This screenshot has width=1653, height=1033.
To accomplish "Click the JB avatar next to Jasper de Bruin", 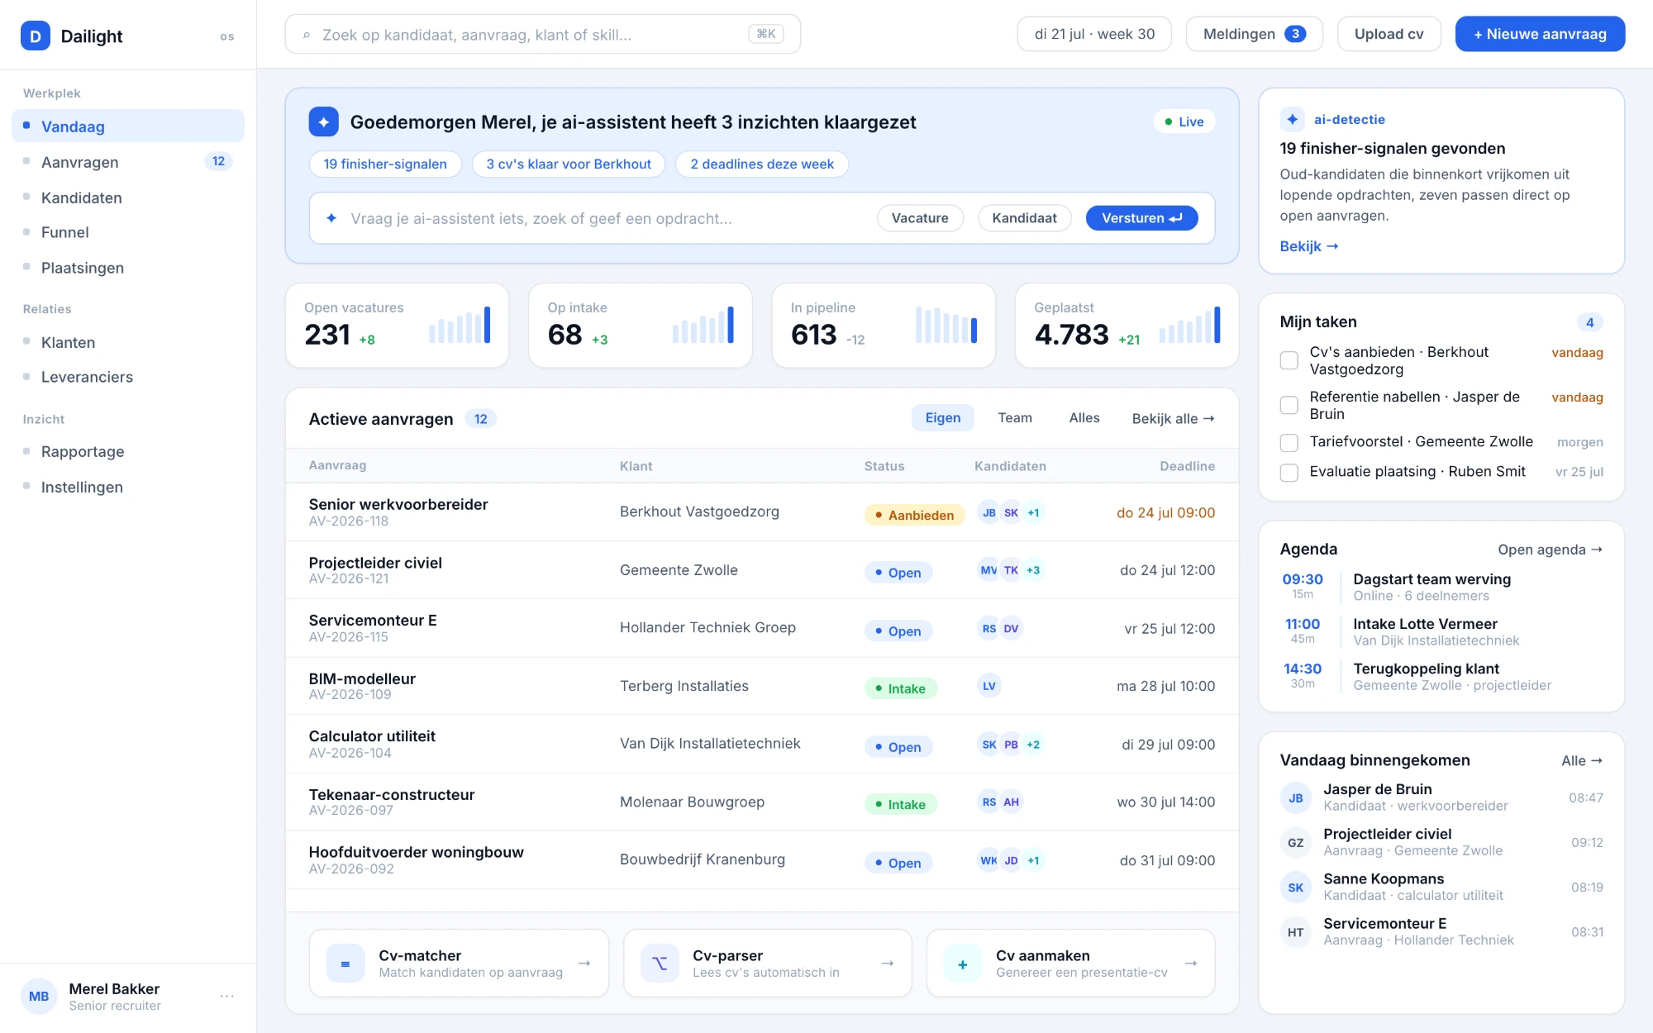I will tap(1295, 797).
